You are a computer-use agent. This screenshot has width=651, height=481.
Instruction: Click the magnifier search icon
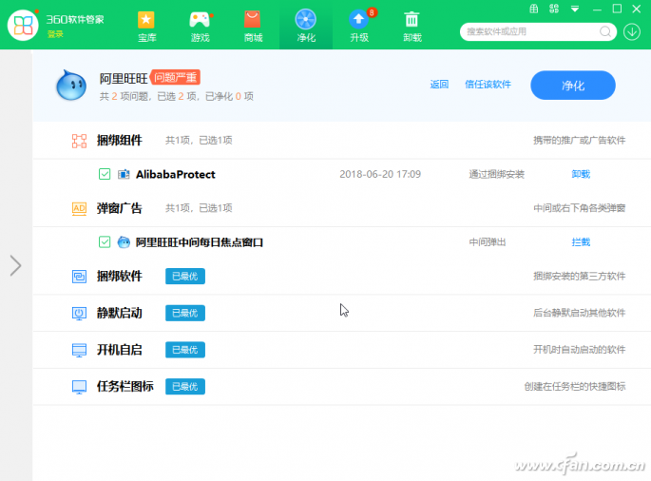pyautogui.click(x=605, y=31)
